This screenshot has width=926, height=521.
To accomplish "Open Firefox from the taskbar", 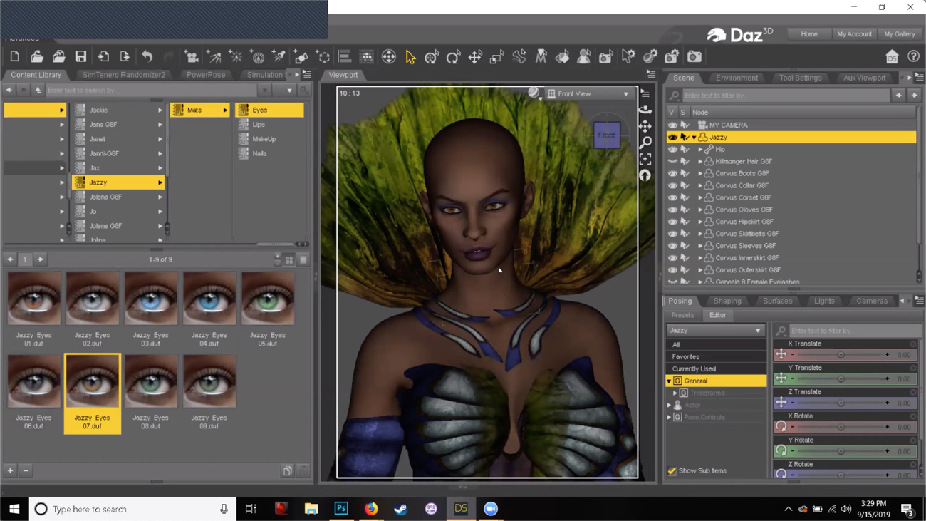I will 371,509.
